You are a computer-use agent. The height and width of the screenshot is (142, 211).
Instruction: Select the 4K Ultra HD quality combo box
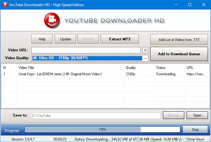[87, 58]
